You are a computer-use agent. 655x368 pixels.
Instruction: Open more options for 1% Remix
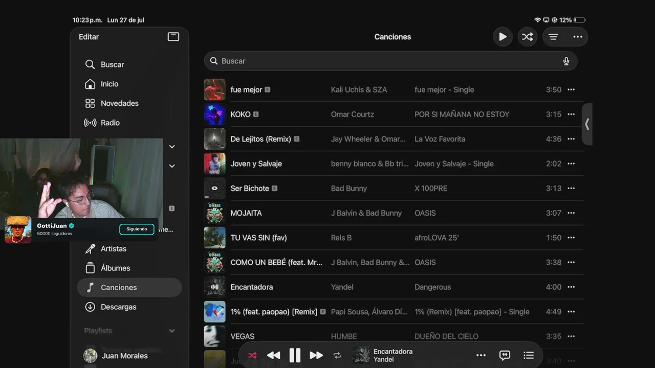pyautogui.click(x=571, y=312)
